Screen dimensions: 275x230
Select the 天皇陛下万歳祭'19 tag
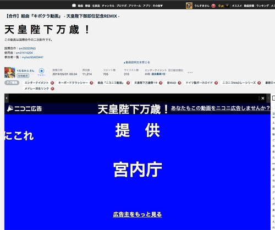[x=146, y=83]
